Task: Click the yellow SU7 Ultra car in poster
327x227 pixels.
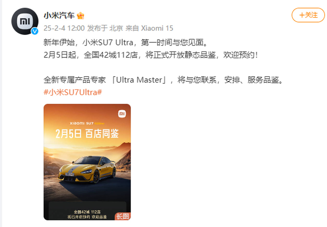Action: [87, 169]
